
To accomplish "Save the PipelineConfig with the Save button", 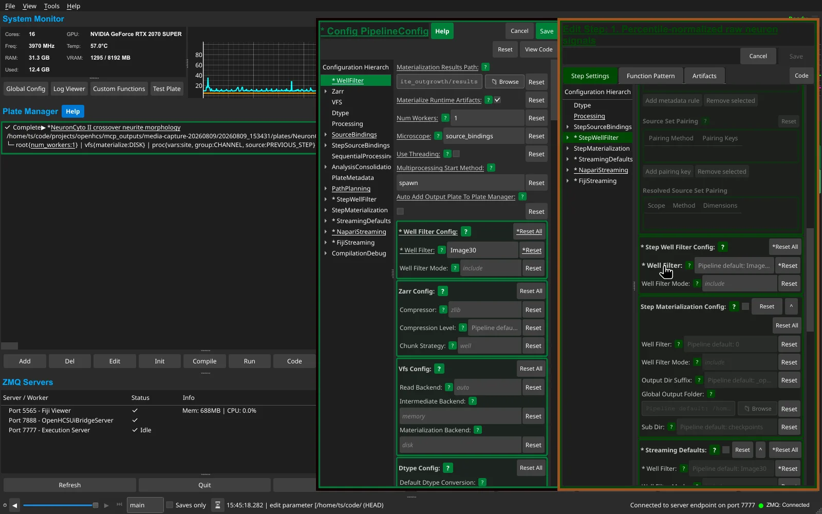I will [x=546, y=31].
